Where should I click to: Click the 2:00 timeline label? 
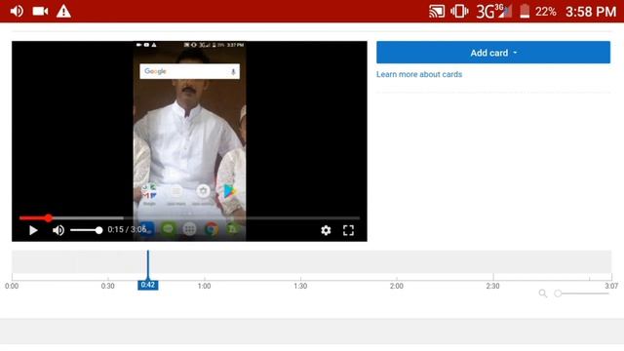[397, 286]
